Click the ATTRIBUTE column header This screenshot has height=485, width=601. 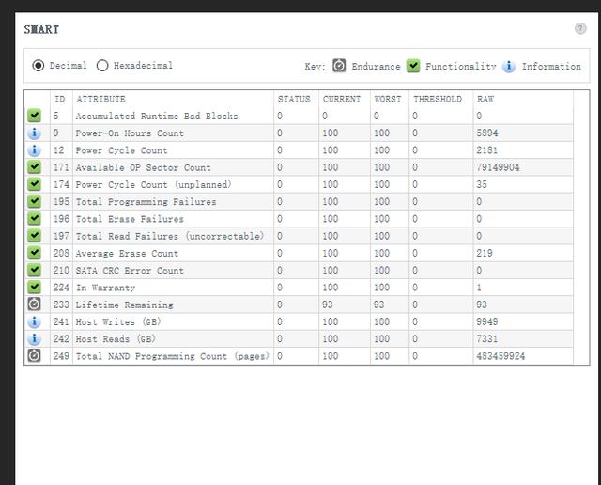[100, 99]
